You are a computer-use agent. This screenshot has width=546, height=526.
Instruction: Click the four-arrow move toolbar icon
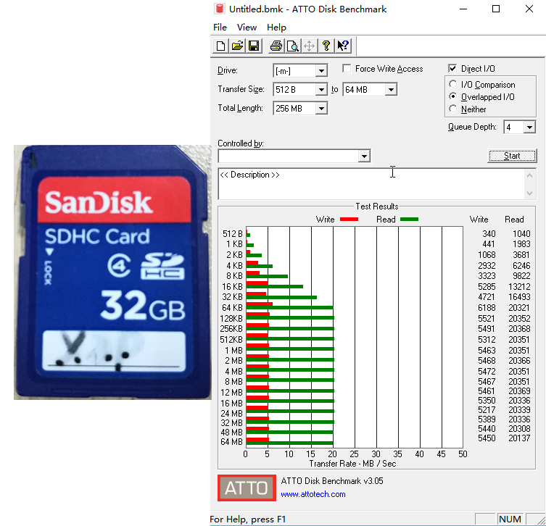pyautogui.click(x=310, y=46)
